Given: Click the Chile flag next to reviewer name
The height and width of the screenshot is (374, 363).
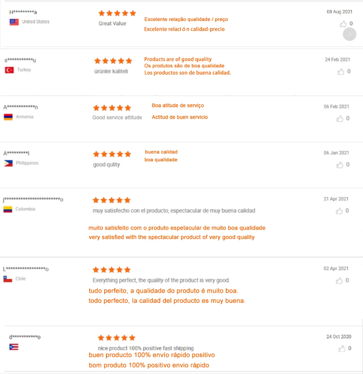Looking at the screenshot, I should pos(8,279).
